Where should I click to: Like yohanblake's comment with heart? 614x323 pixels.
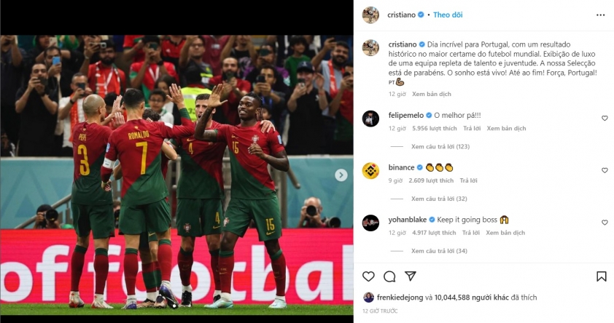tap(605, 222)
